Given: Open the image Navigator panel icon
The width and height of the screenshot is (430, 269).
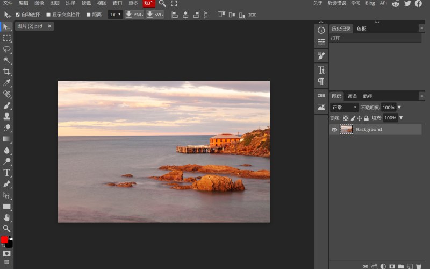Looking at the screenshot, I should (321, 107).
